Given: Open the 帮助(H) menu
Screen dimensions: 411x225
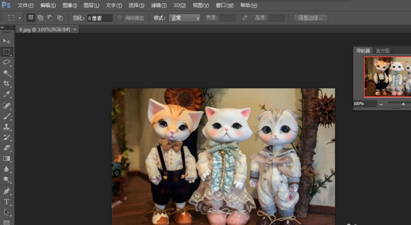Looking at the screenshot, I should (x=248, y=5).
